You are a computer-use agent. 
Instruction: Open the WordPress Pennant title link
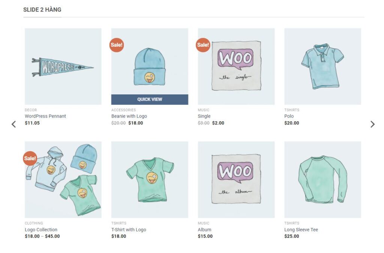pos(45,116)
